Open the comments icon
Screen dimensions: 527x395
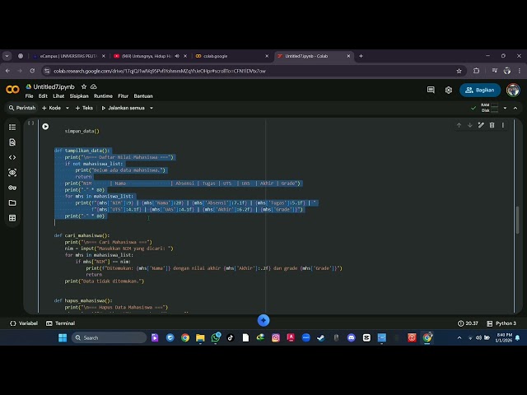click(431, 90)
